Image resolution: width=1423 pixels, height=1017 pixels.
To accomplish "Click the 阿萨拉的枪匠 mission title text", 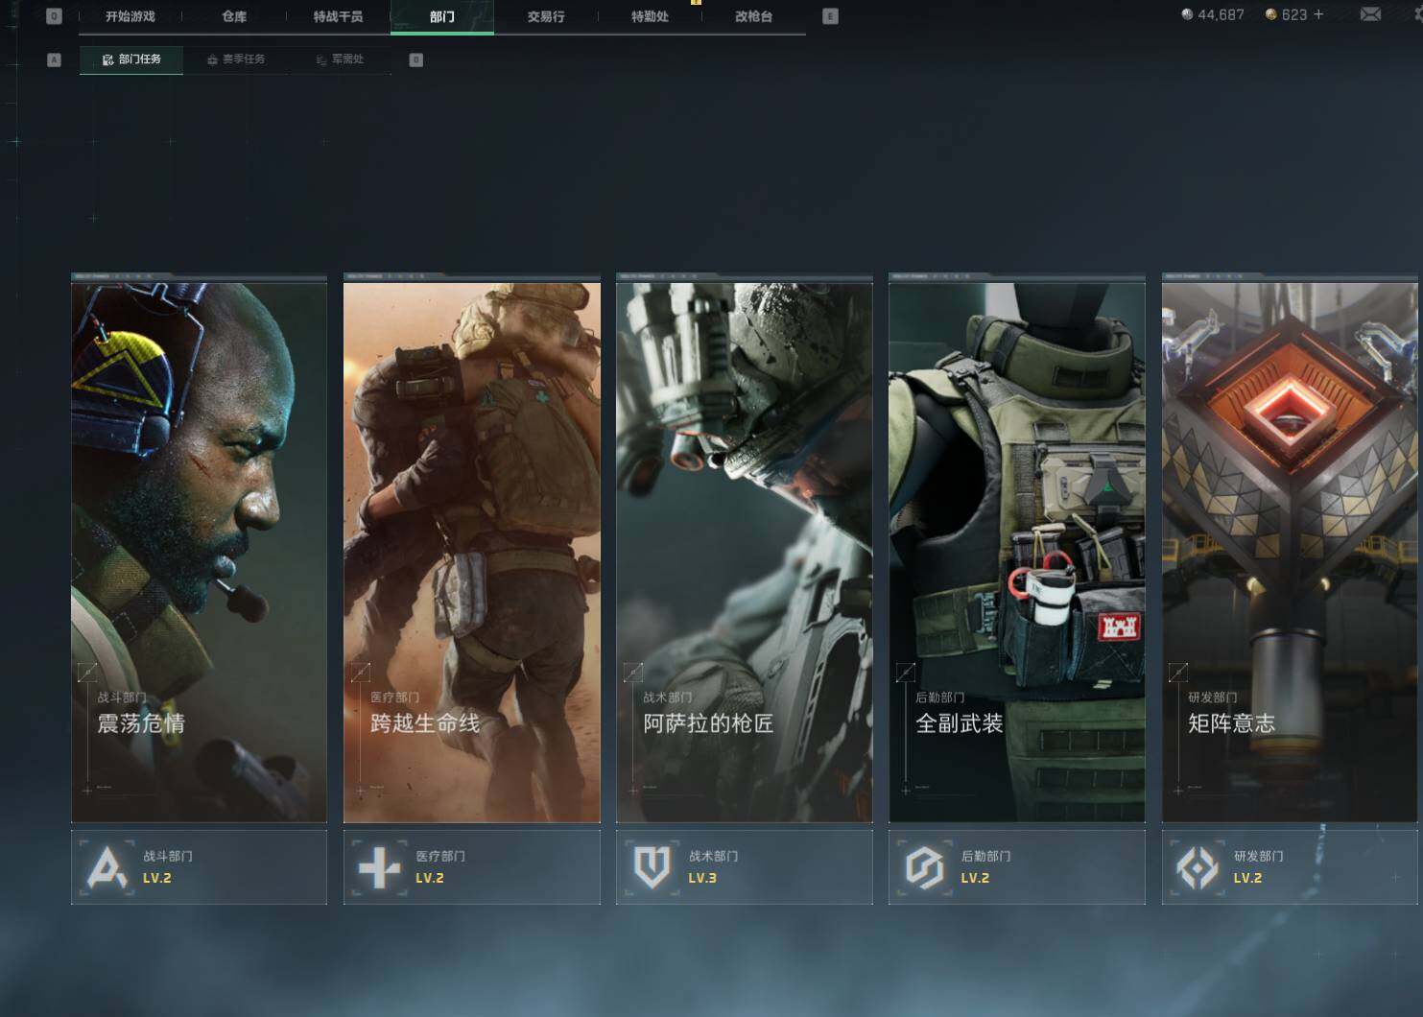I will 708,723.
